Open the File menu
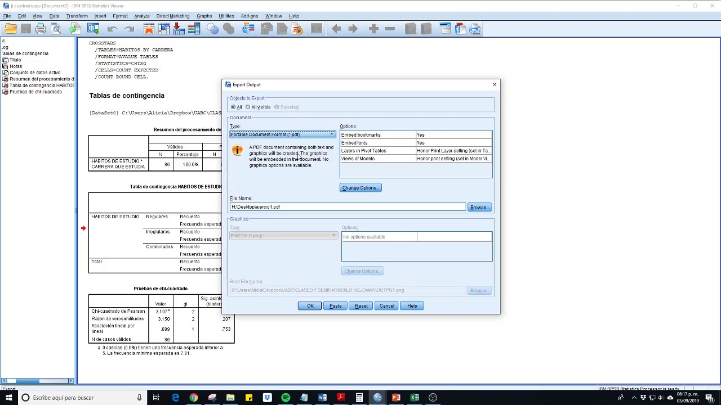This screenshot has width=721, height=405. tap(7, 16)
